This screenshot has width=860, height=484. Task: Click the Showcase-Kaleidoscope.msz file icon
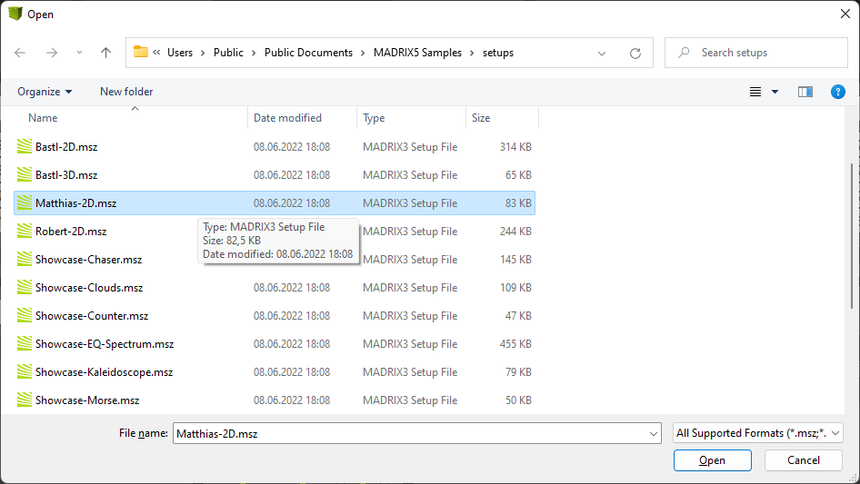[x=25, y=371]
